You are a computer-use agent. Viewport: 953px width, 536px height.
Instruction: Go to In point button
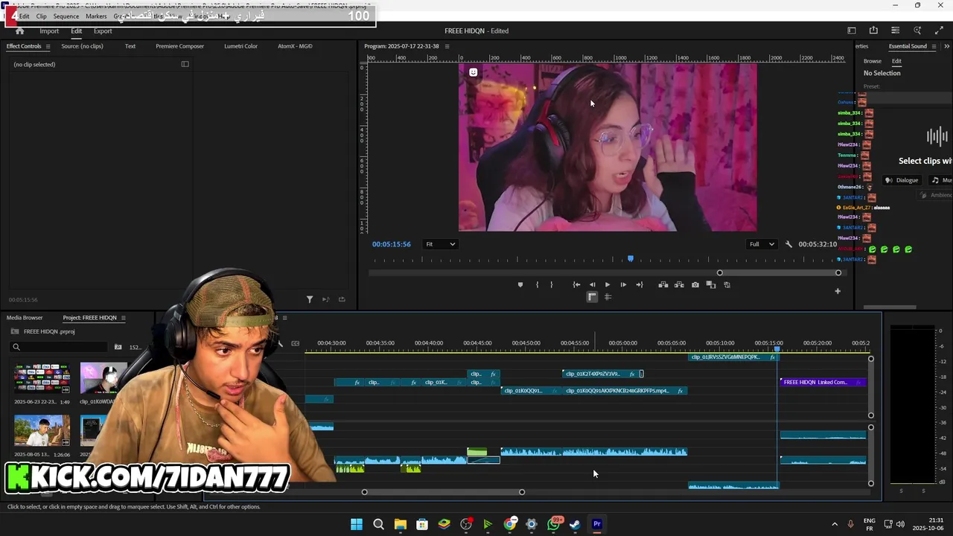click(576, 284)
